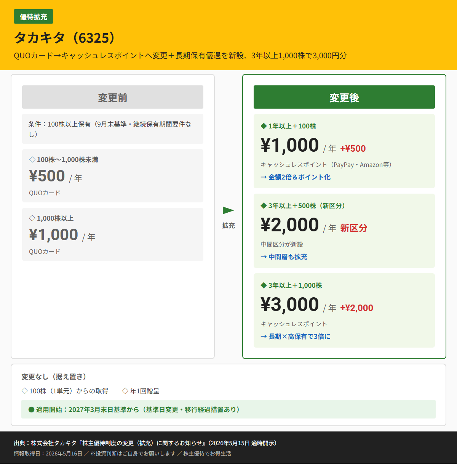
Task: Click the 3年以上＋500株（新区分） tier label
Action: 308,206
